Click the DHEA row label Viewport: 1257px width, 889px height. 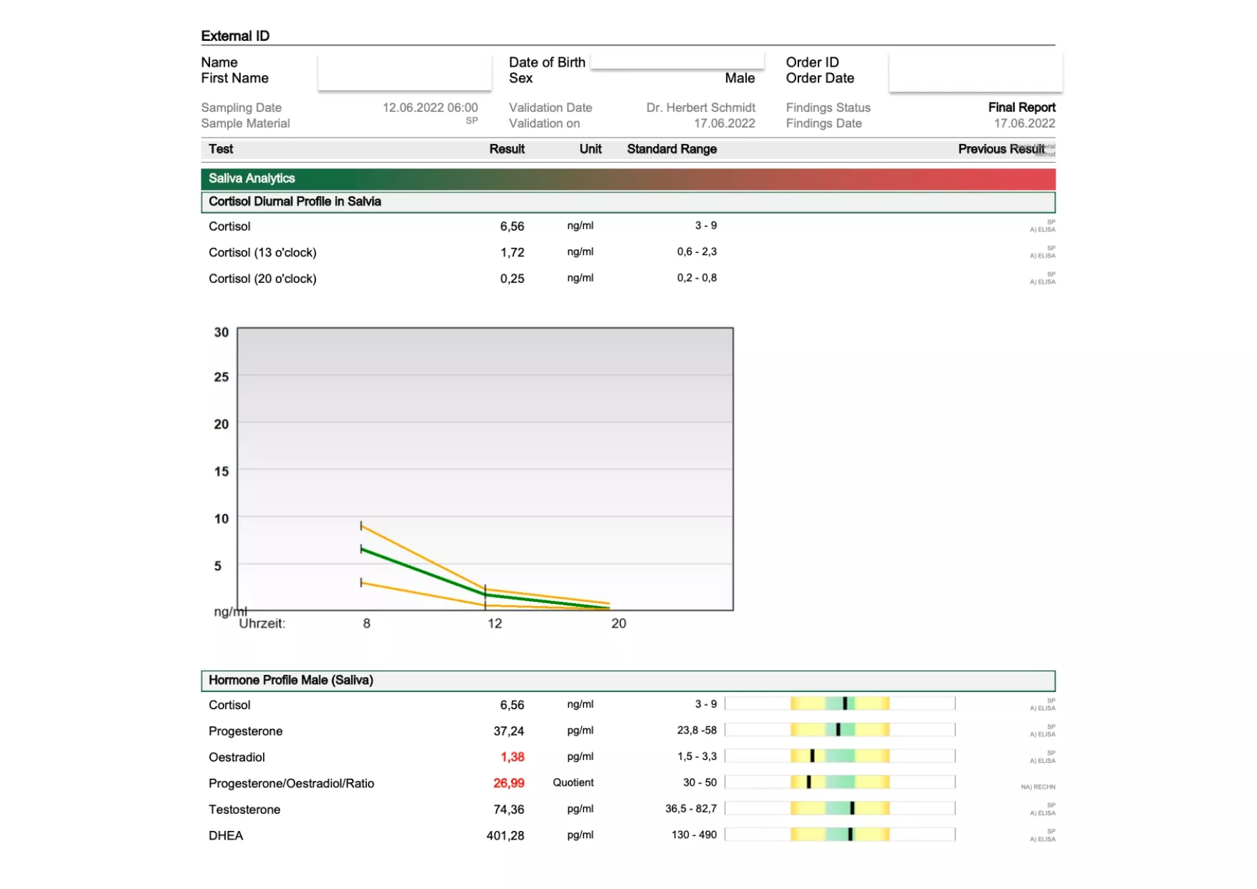point(226,836)
